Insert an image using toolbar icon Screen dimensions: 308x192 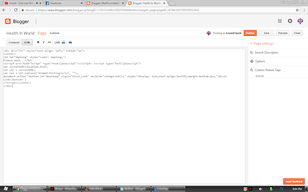pos(64,42)
